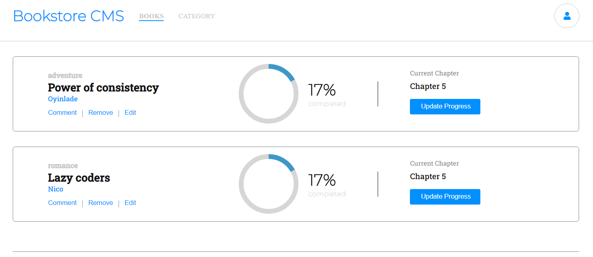Switch to the Category tab
Screen dimensions: 593x257
coord(197,16)
